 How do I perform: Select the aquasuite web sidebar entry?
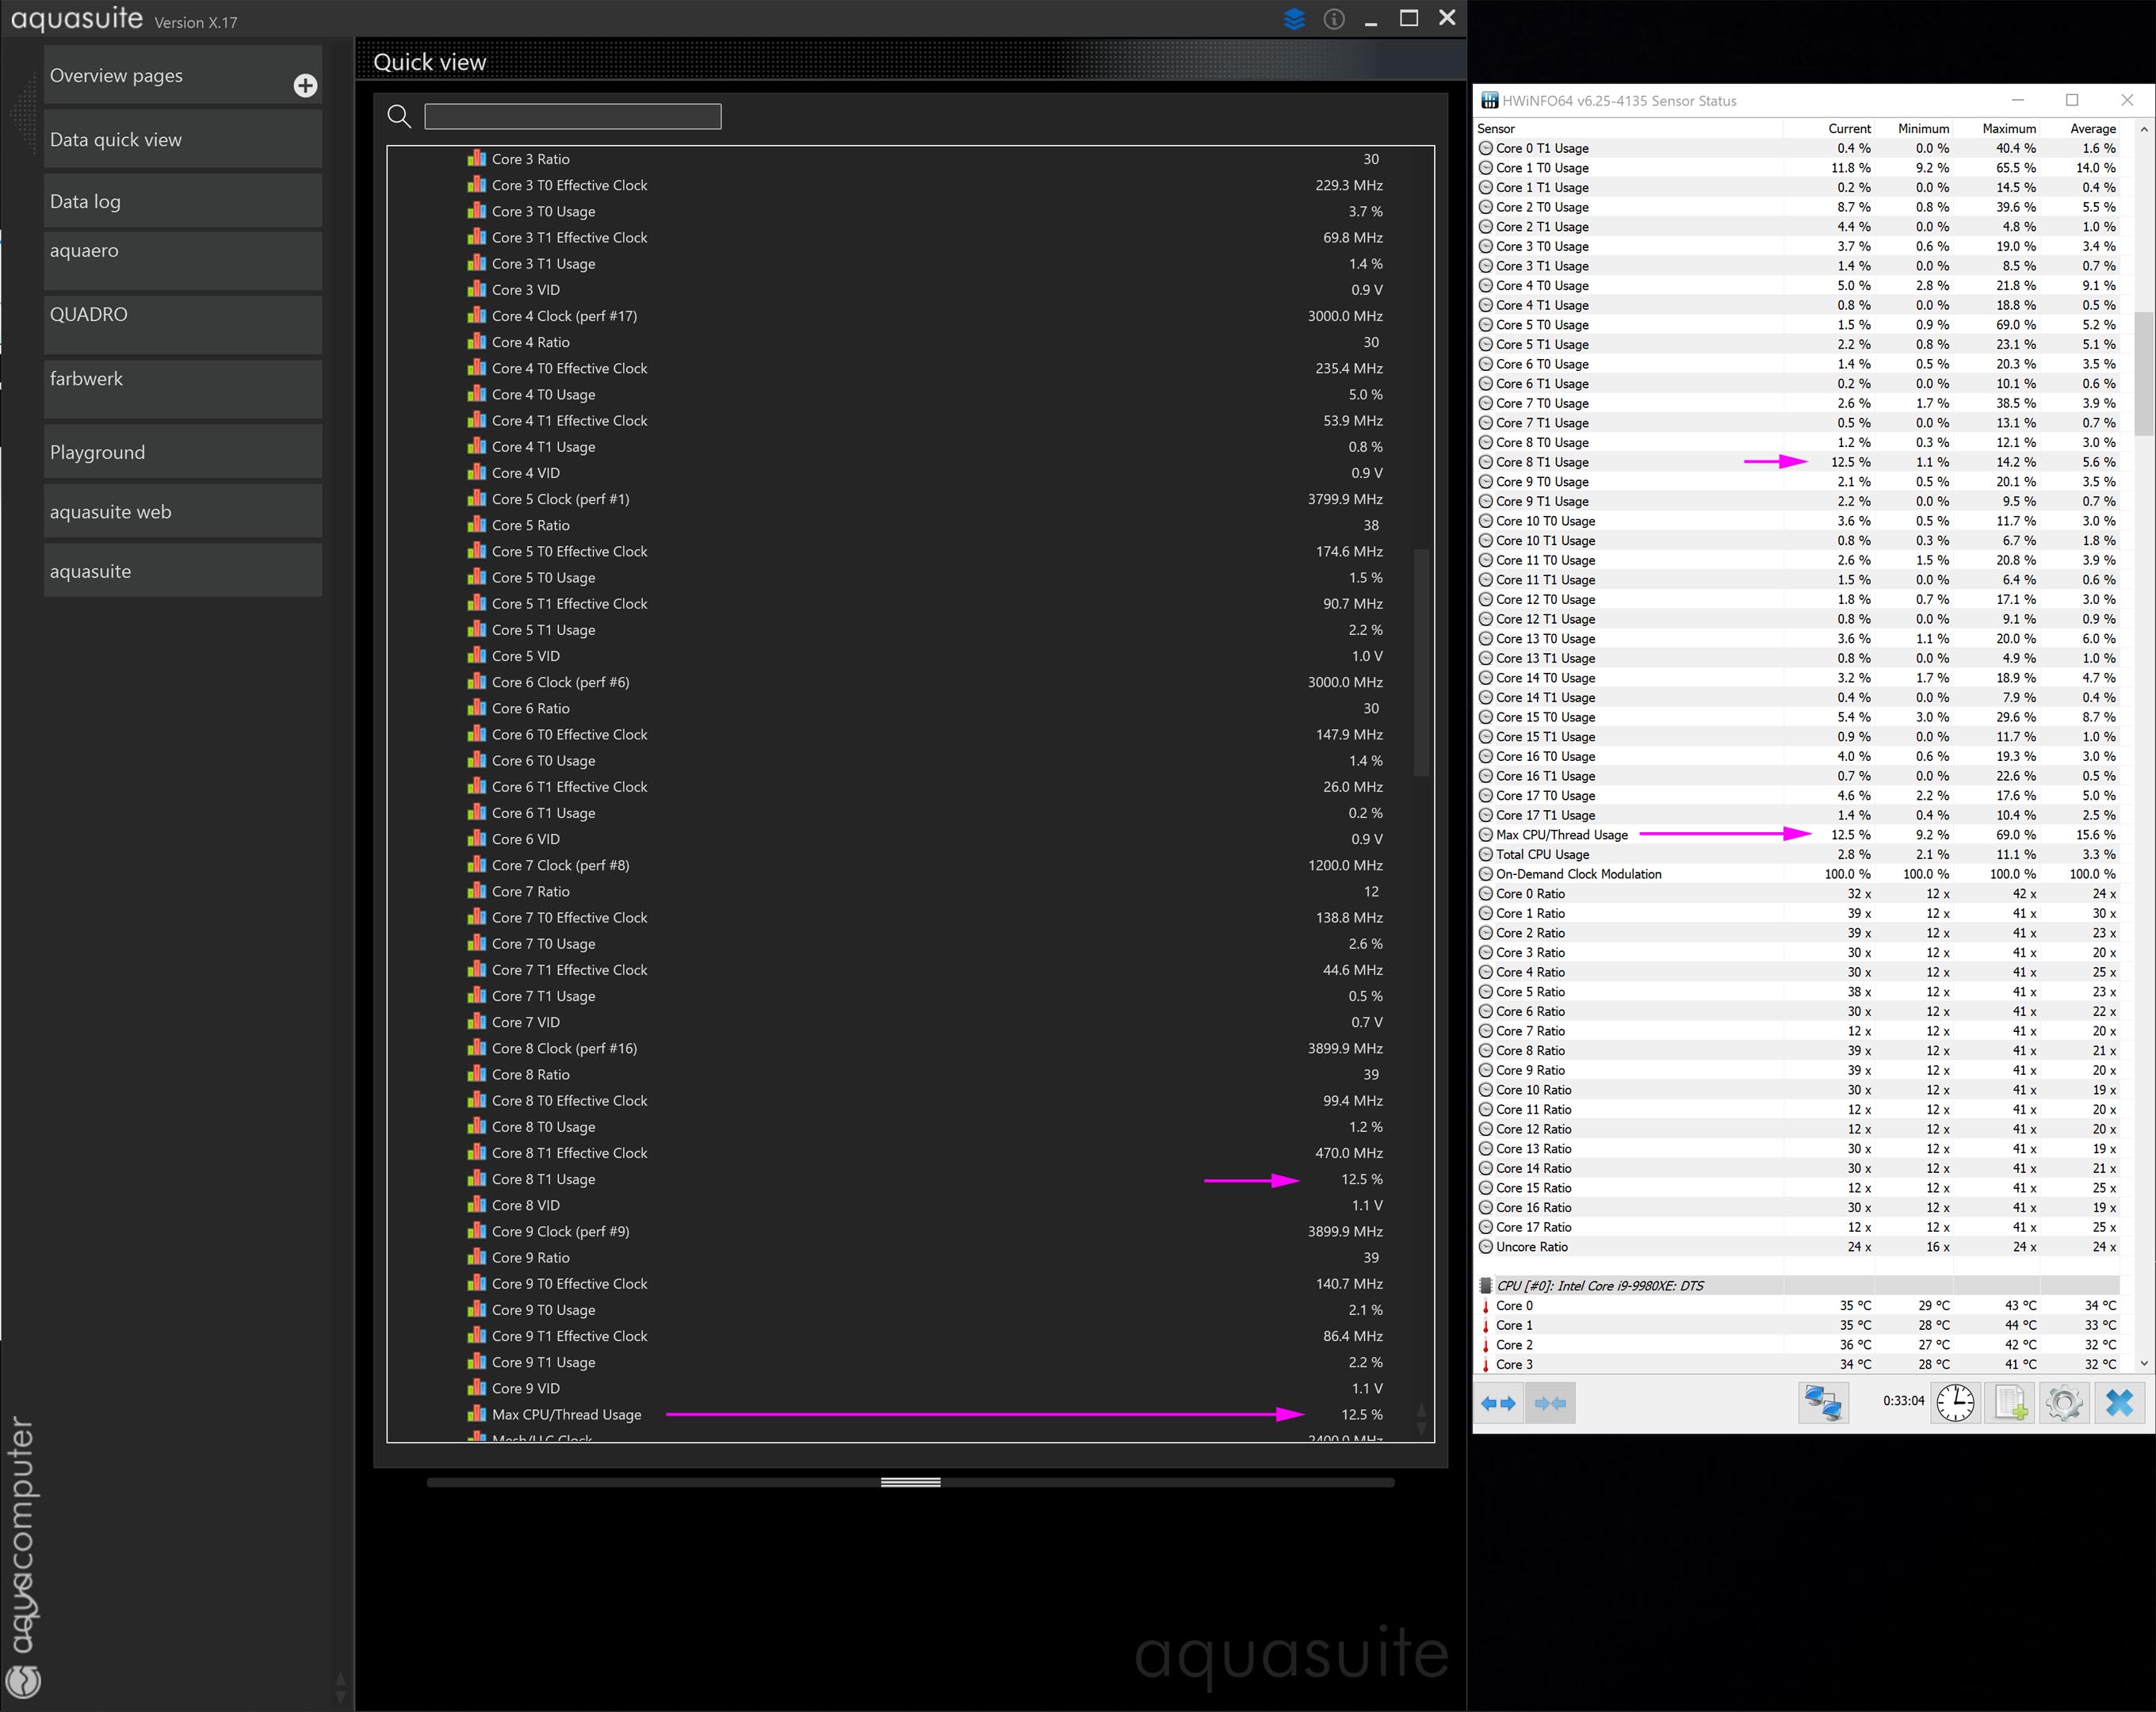point(182,512)
